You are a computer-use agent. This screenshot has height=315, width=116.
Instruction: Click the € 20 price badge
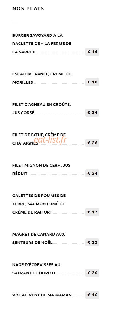[x=92, y=273]
